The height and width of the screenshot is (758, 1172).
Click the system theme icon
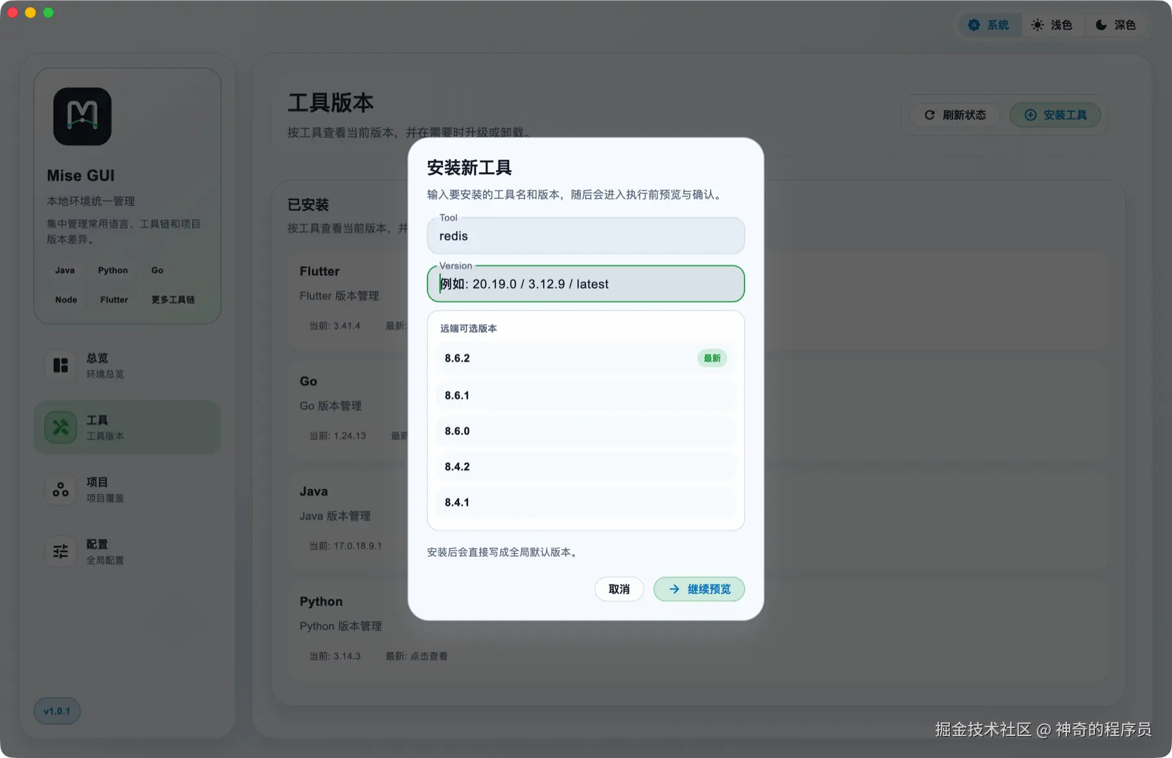pos(974,25)
